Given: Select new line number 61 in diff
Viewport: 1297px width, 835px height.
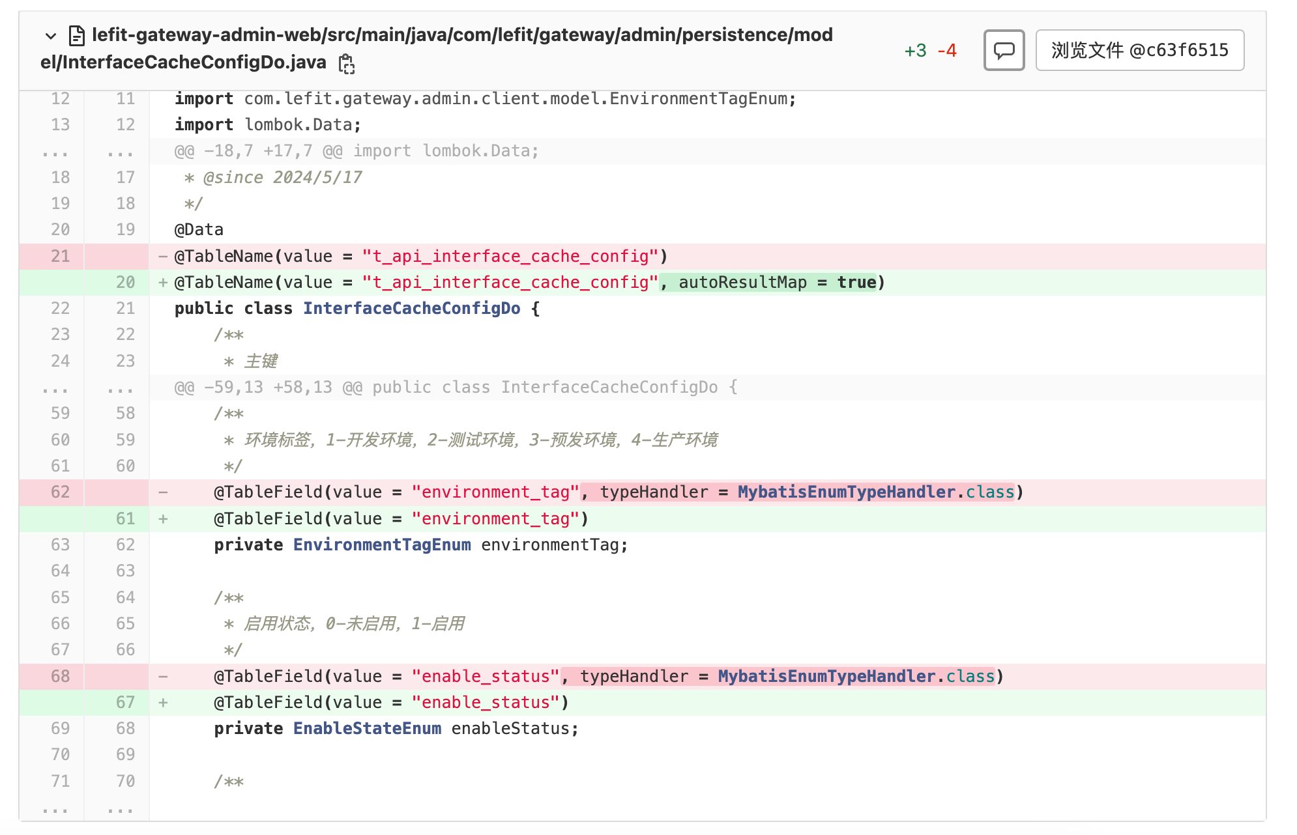Looking at the screenshot, I should (x=125, y=519).
